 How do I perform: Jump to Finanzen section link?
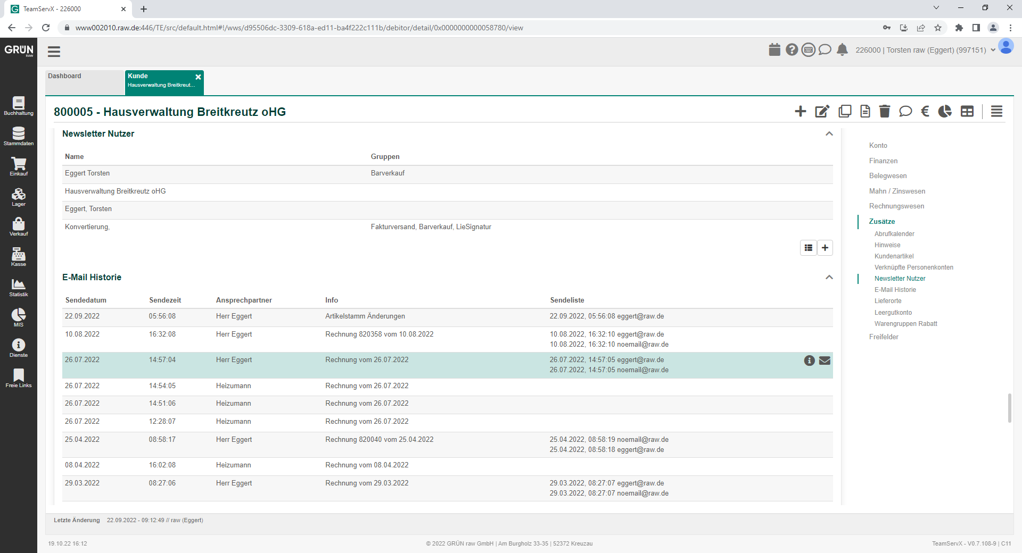(x=883, y=161)
